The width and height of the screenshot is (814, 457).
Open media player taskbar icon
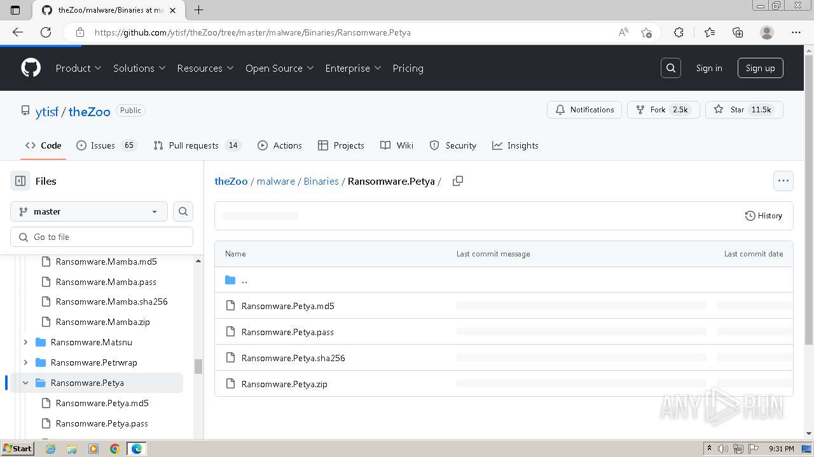click(93, 449)
